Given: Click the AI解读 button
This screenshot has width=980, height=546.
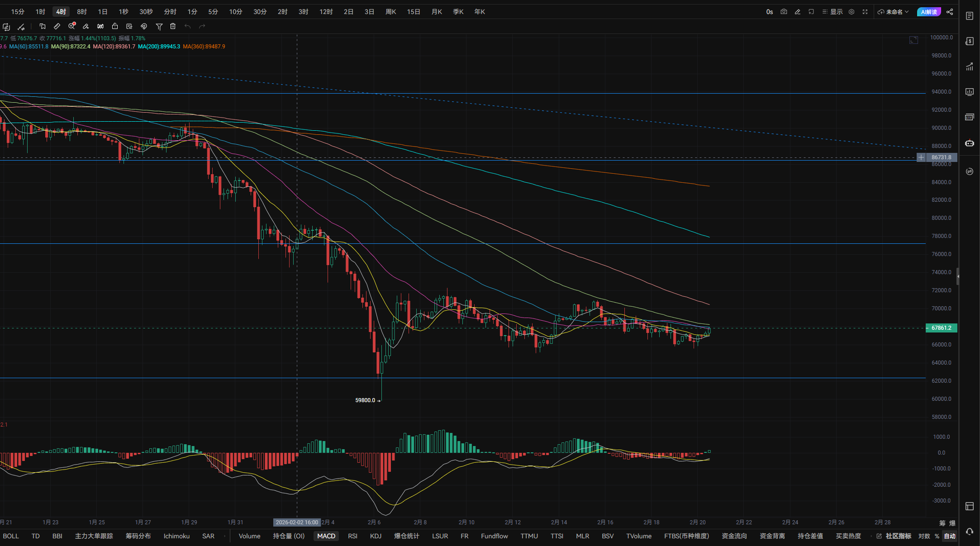Looking at the screenshot, I should tap(928, 12).
